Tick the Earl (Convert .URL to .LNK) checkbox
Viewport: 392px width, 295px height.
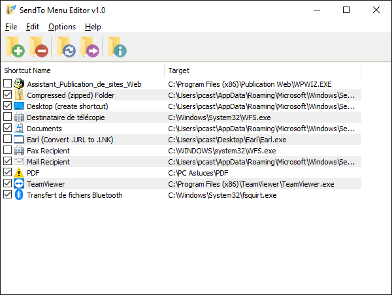tap(7, 139)
